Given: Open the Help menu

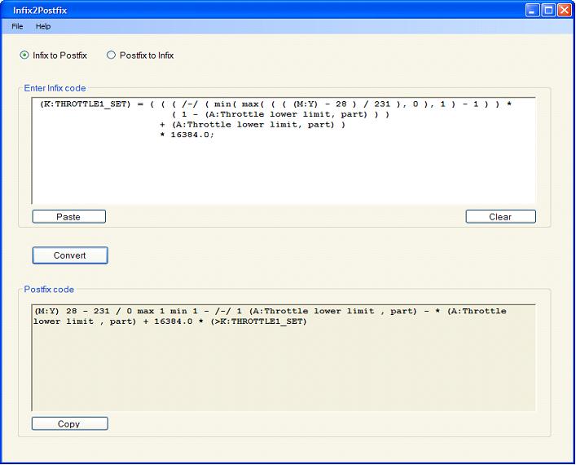Looking at the screenshot, I should click(x=43, y=26).
